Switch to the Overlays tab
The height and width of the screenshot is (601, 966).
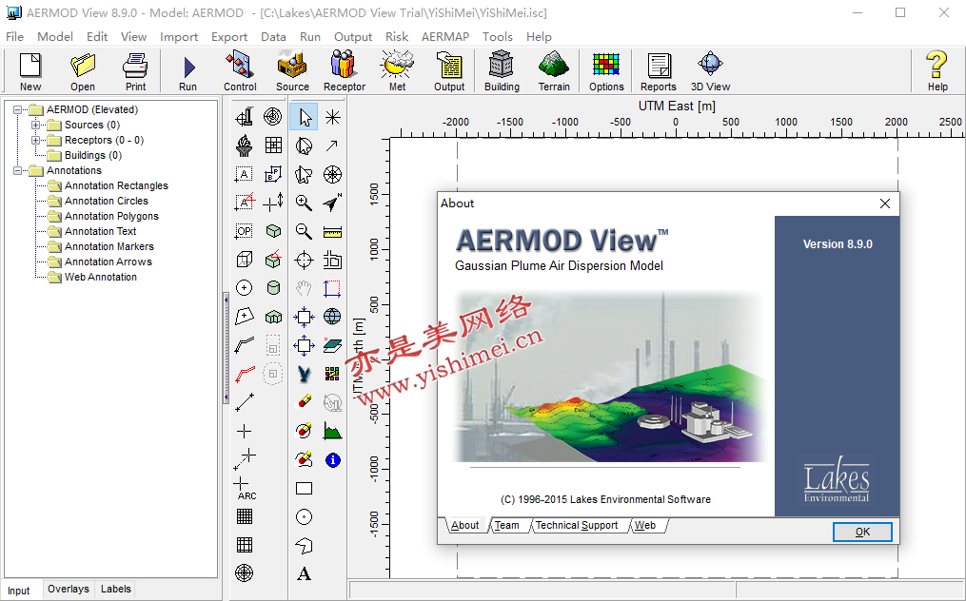pos(69,589)
